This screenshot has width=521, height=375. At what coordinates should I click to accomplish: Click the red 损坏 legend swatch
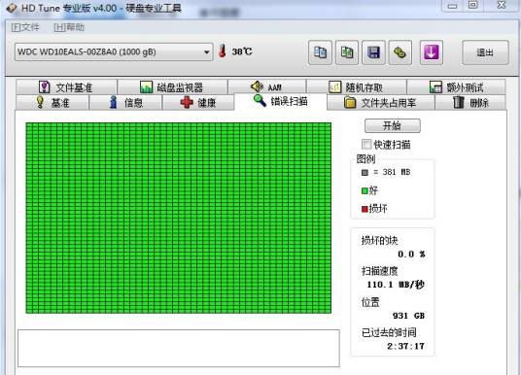pos(365,209)
